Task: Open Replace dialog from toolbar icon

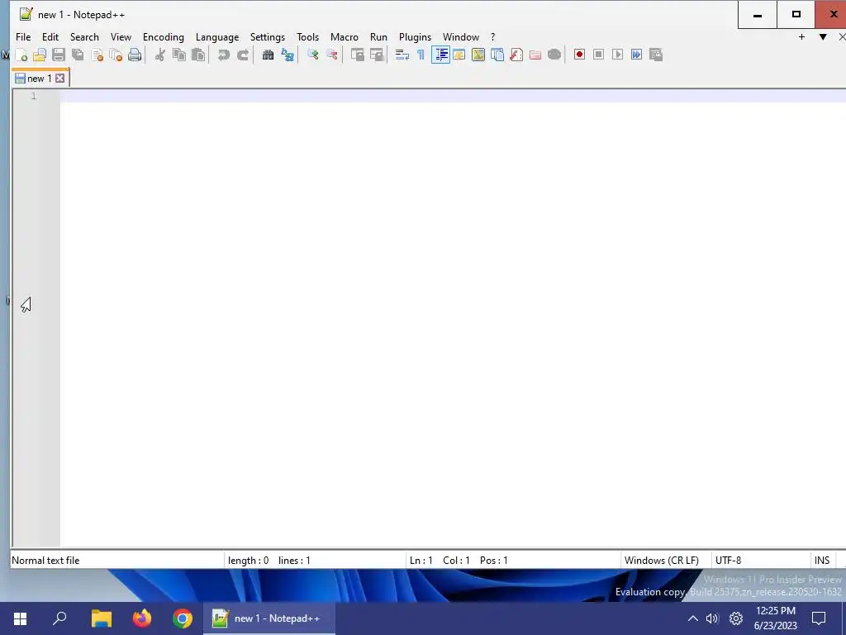Action: [x=287, y=55]
